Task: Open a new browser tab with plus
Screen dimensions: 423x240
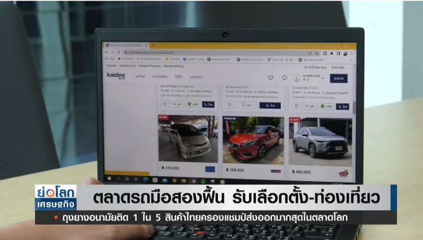Action: (x=153, y=45)
